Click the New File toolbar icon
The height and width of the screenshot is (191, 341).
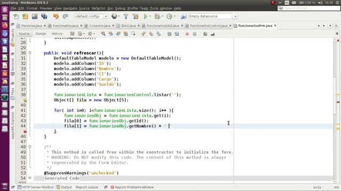coord(17,16)
